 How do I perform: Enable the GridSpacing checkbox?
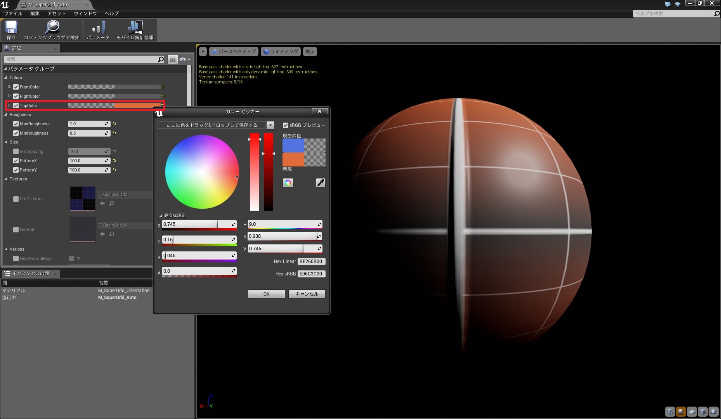point(16,151)
